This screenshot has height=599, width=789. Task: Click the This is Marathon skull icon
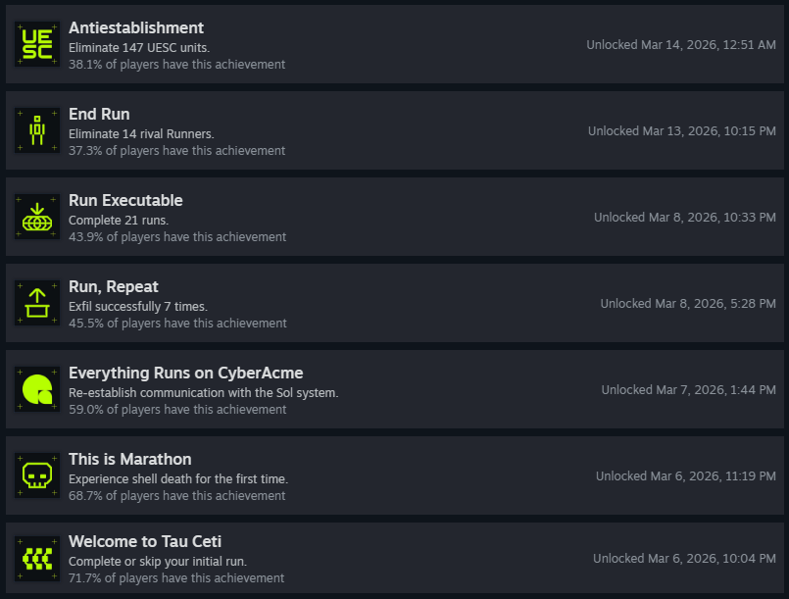point(37,475)
